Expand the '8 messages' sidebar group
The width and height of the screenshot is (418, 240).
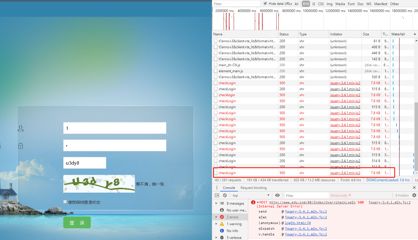(x=216, y=203)
